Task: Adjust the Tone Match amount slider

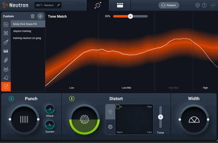Action: pos(130,16)
